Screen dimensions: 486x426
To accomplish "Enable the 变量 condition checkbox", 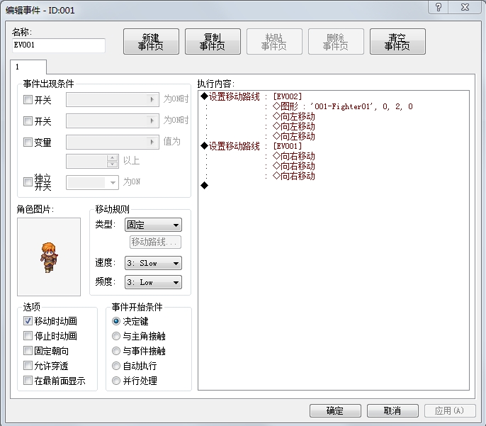I will coord(28,142).
